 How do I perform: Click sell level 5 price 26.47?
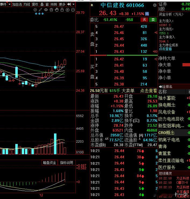point(119,26)
